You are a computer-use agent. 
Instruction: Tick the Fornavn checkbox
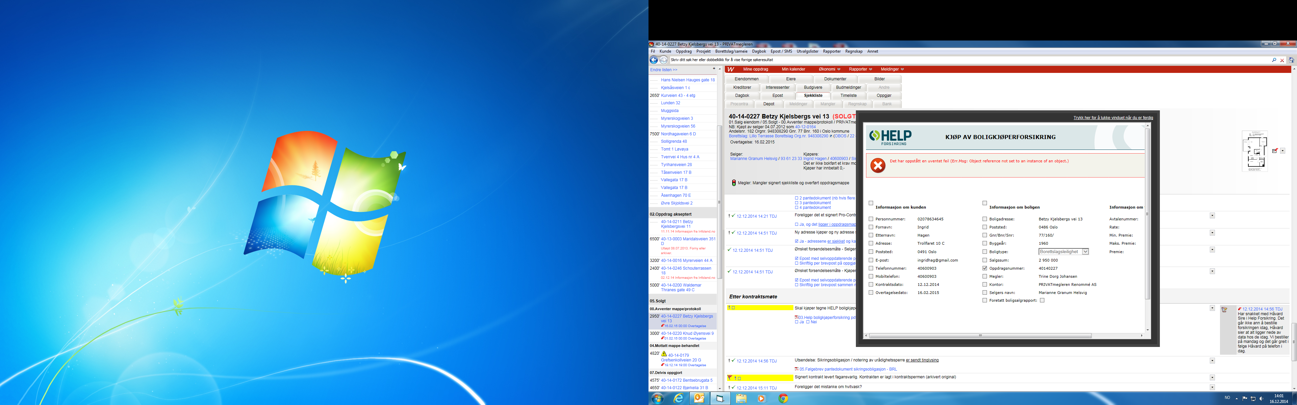click(871, 227)
